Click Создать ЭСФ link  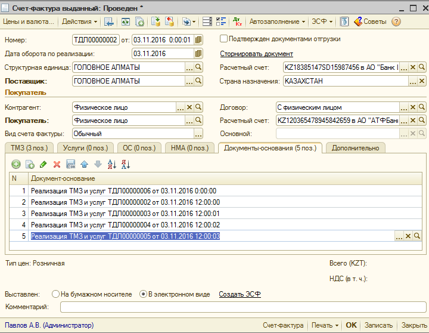pos(240,294)
